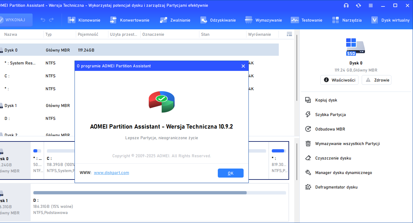
Task: Click Kopiuj dysk icon
Action: pyautogui.click(x=308, y=100)
